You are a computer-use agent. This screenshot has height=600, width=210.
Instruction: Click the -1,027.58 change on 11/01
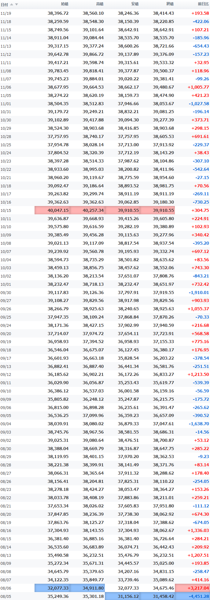[x=199, y=104]
